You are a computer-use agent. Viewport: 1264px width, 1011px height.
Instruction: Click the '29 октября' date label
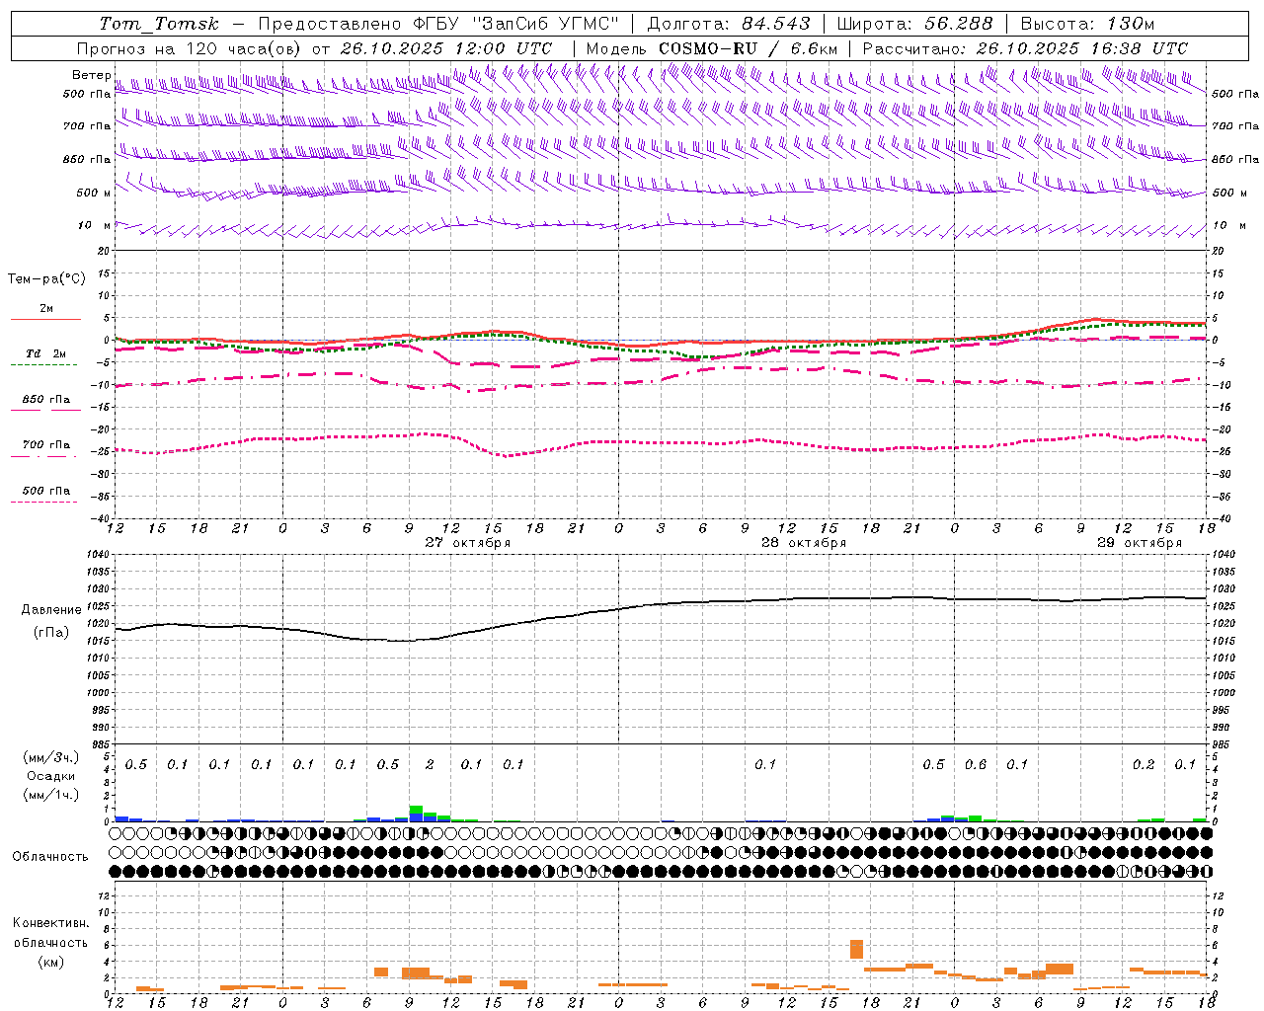[x=1140, y=543]
